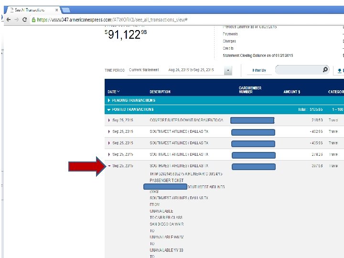Click the PASSENGER TICKET detail line
The image size is (344, 258).
[x=167, y=180]
